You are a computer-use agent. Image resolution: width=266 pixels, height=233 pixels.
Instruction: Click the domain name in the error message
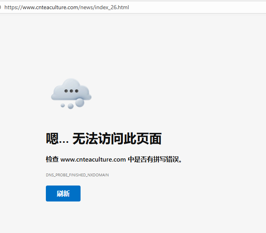coord(93,160)
